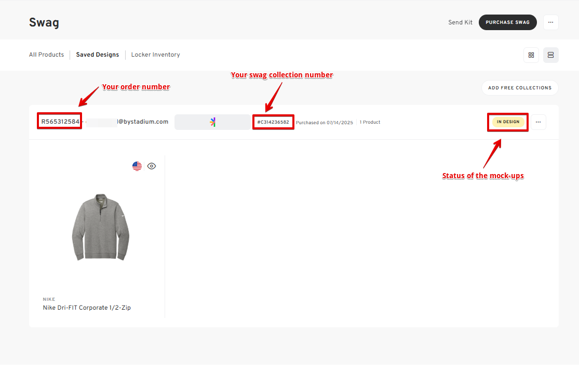The height and width of the screenshot is (371, 579).
Task: Click the US flag icon
Action: coord(137,166)
